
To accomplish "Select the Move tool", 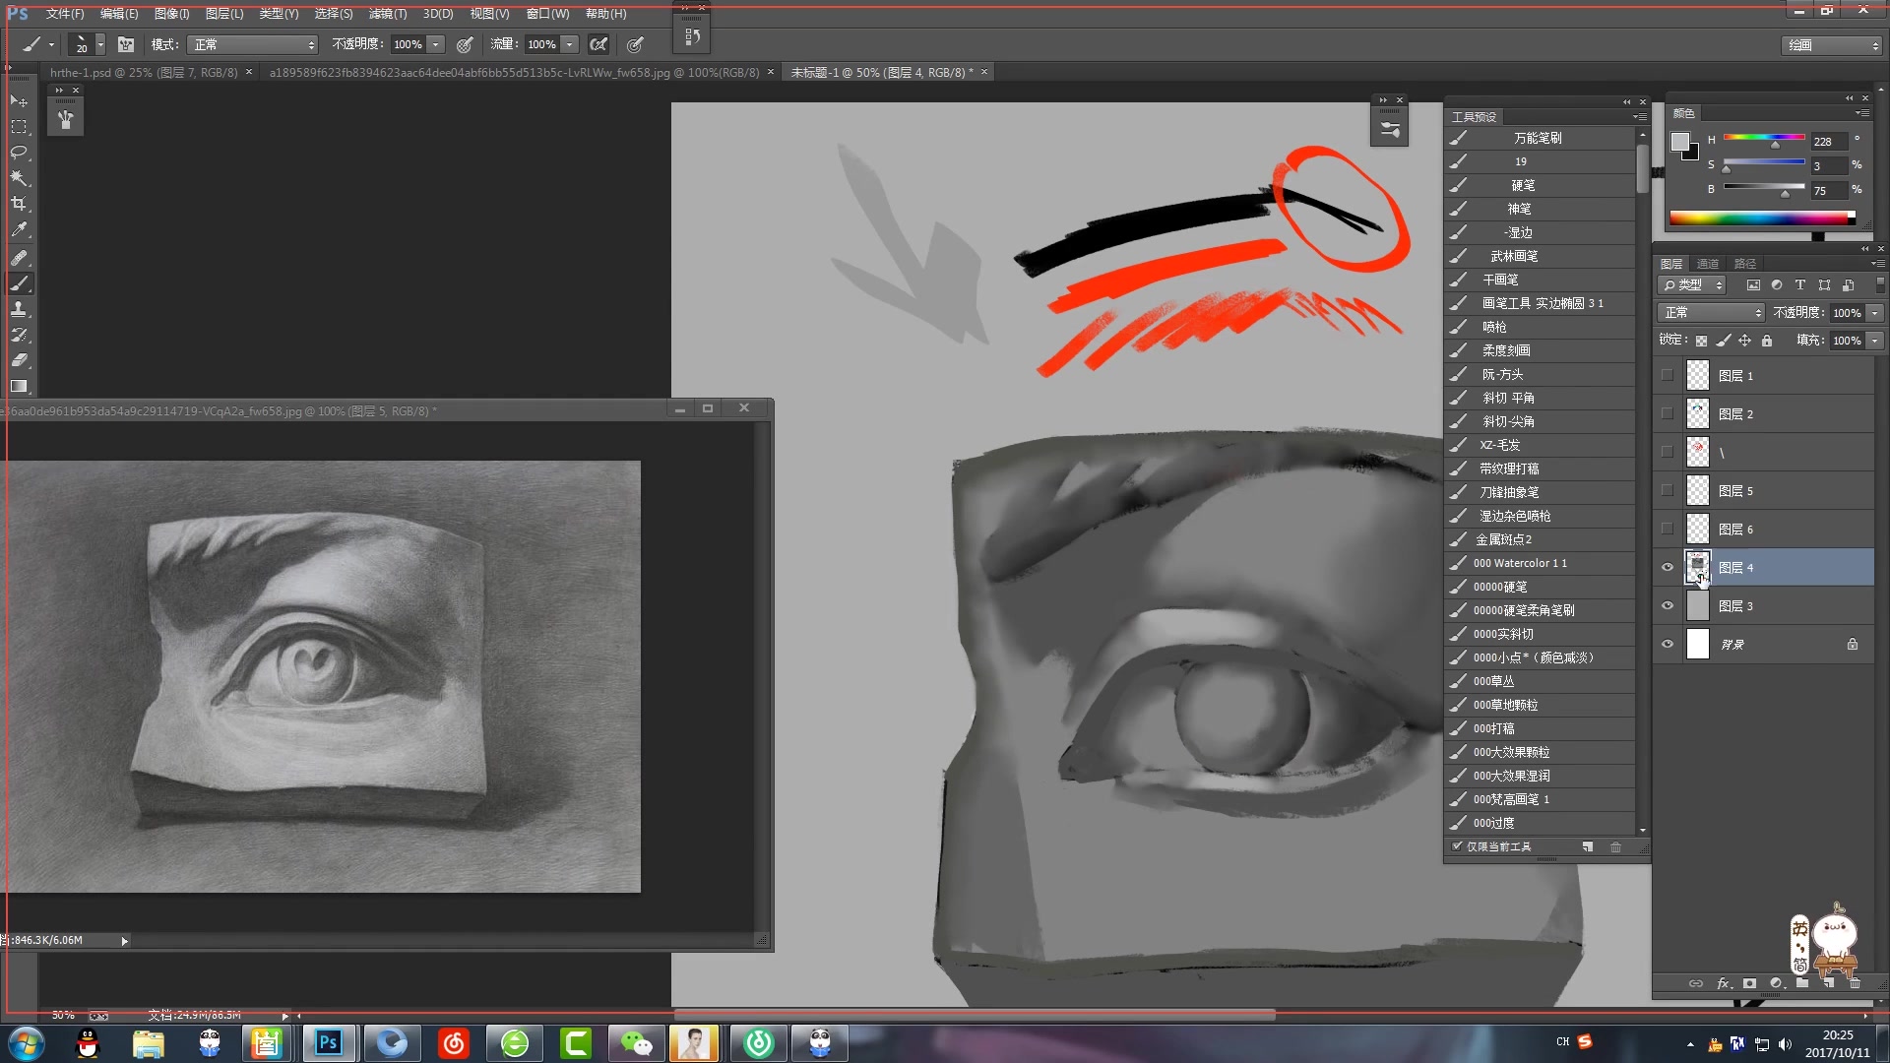I will tap(19, 101).
